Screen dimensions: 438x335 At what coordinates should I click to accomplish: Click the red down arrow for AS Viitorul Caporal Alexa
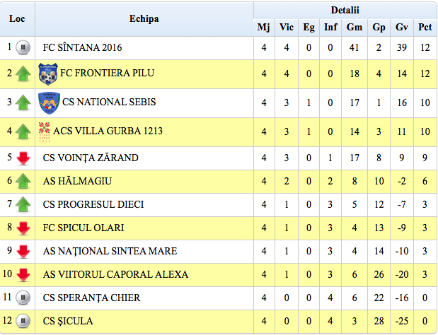point(23,275)
